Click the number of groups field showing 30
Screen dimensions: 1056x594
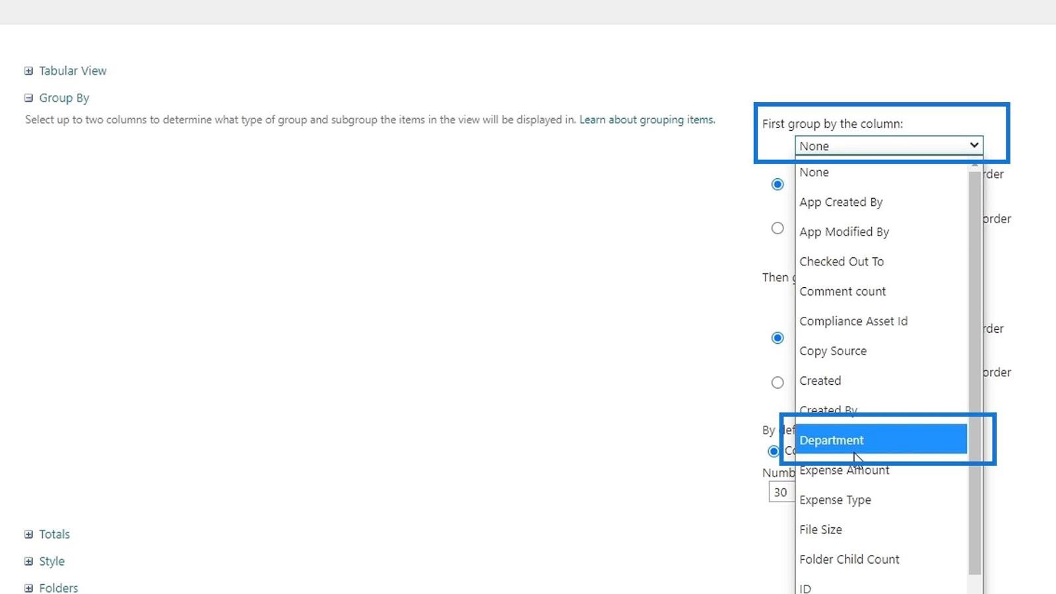(x=782, y=492)
